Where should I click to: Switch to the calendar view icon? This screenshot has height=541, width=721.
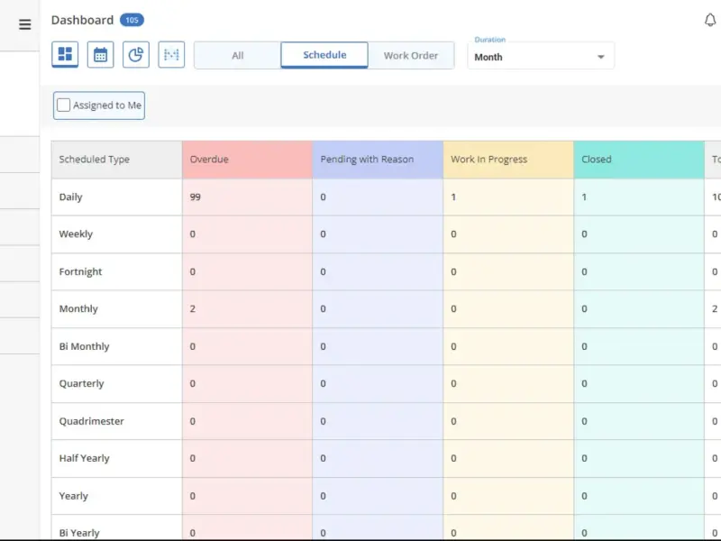[x=100, y=55]
